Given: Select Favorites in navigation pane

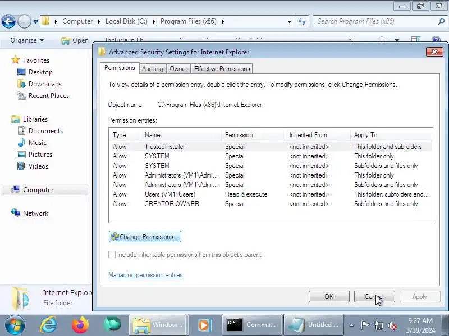Looking at the screenshot, I should (30, 60).
